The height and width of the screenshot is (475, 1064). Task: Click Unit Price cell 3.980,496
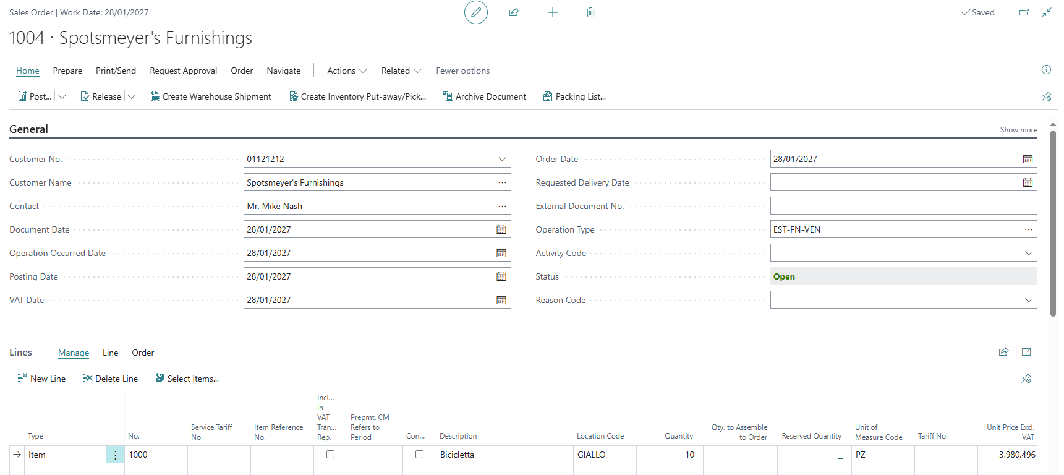tap(1007, 455)
